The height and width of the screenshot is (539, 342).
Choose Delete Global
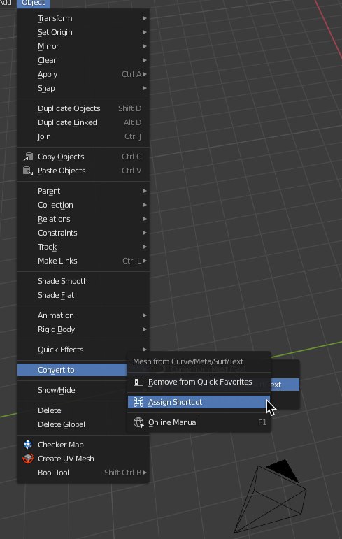72,424
